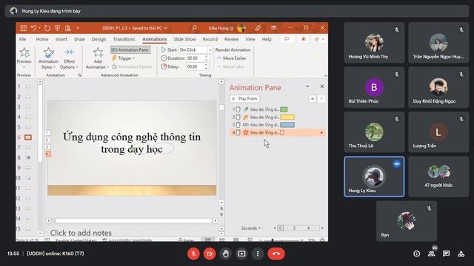Start presentation from beginning icon in quick access toolbar
Image resolution: width=474 pixels, height=266 pixels.
coord(57,28)
